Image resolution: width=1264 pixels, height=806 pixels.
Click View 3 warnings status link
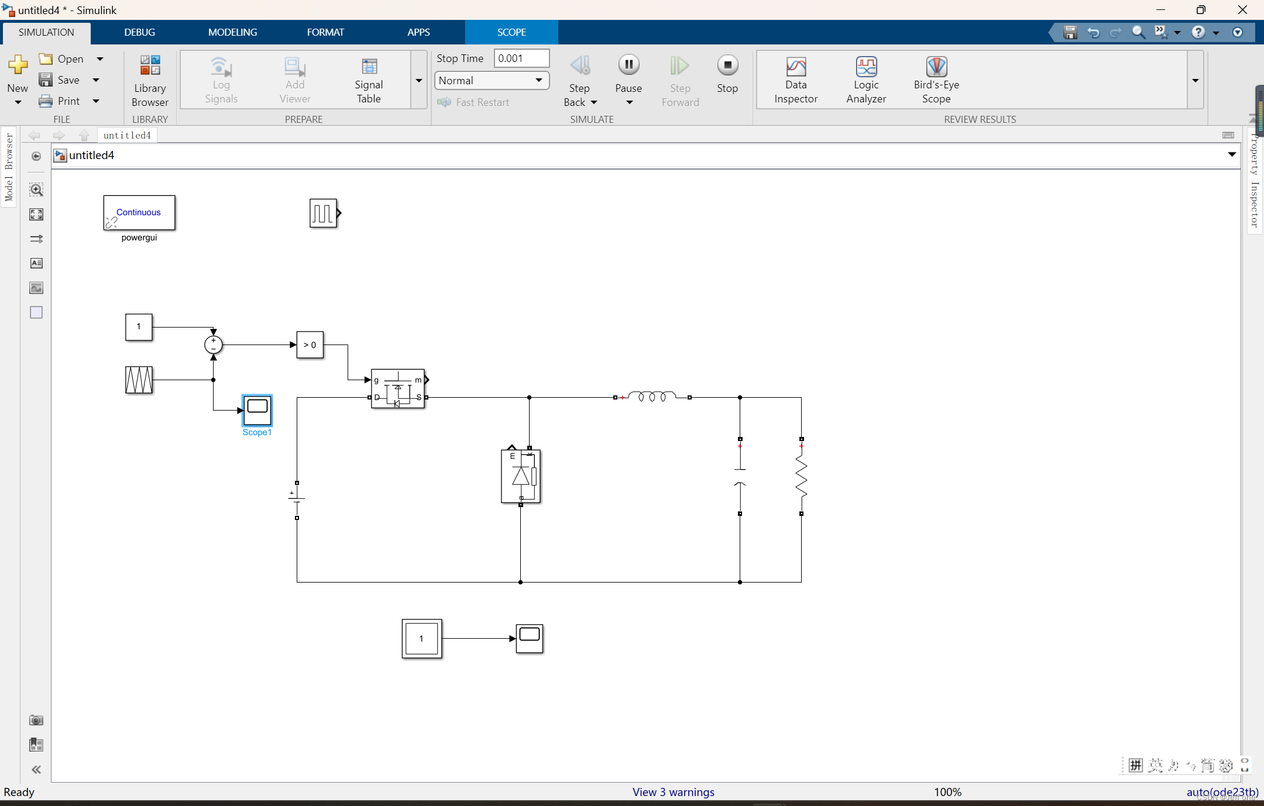(x=672, y=791)
